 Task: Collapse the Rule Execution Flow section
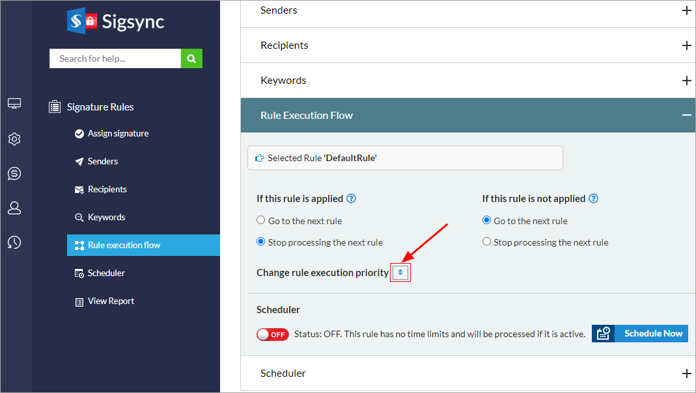click(686, 115)
